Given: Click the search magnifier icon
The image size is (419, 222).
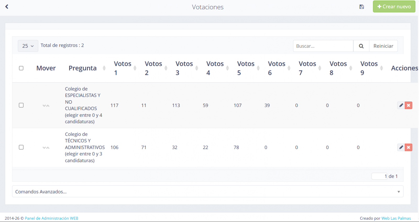Looking at the screenshot, I should pyautogui.click(x=361, y=46).
